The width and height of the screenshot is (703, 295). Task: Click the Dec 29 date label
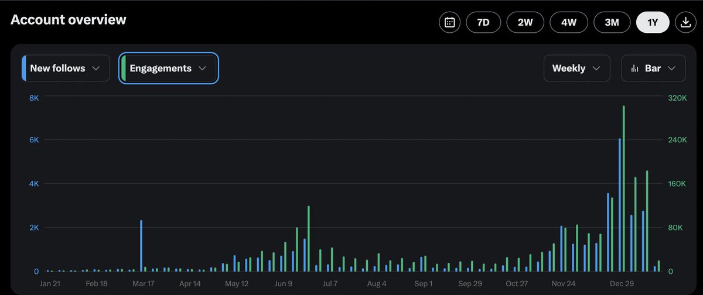621,284
